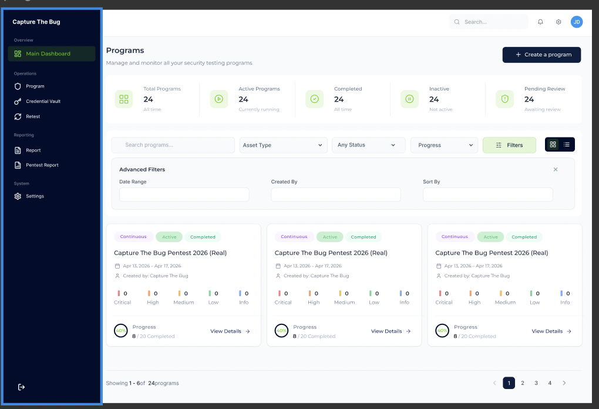Switch to grid view toggle
The image size is (599, 409).
[x=553, y=145]
